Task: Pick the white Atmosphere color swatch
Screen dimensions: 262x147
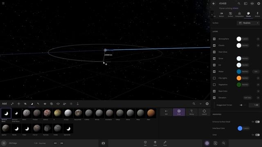Action: 239,39
